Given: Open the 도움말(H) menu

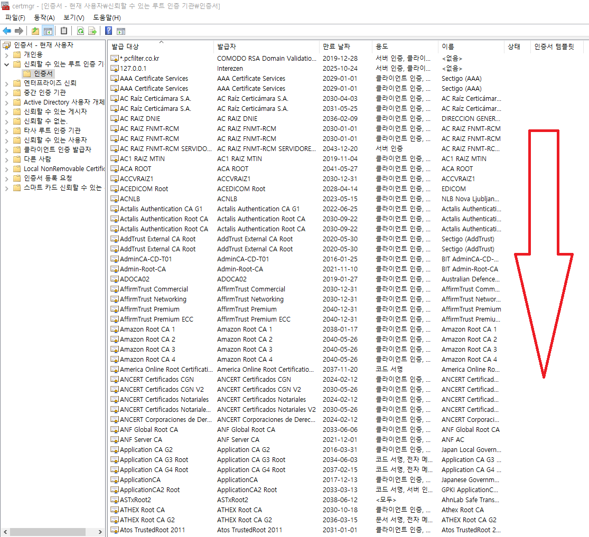Looking at the screenshot, I should (107, 17).
